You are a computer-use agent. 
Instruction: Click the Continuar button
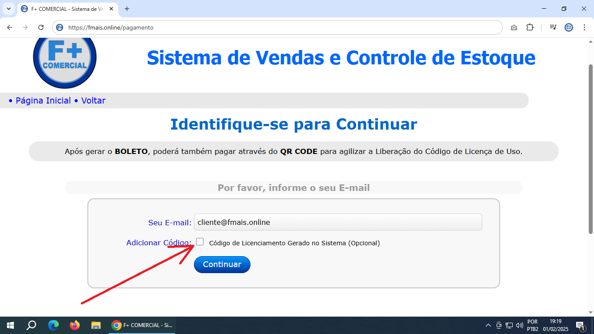222,264
